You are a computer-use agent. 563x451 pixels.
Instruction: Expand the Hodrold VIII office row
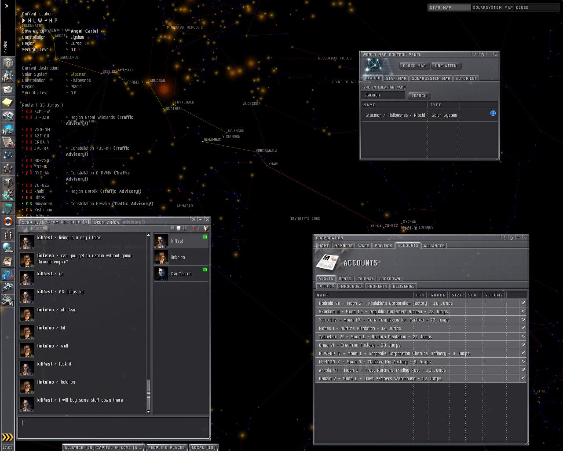(x=523, y=303)
